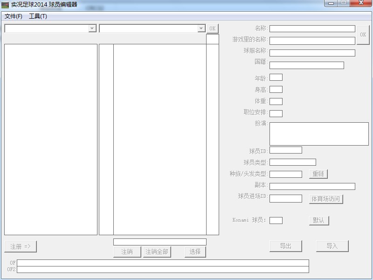373x280 pixels.
Task: Focus the Konami 球员 input box
Action: pos(276,220)
